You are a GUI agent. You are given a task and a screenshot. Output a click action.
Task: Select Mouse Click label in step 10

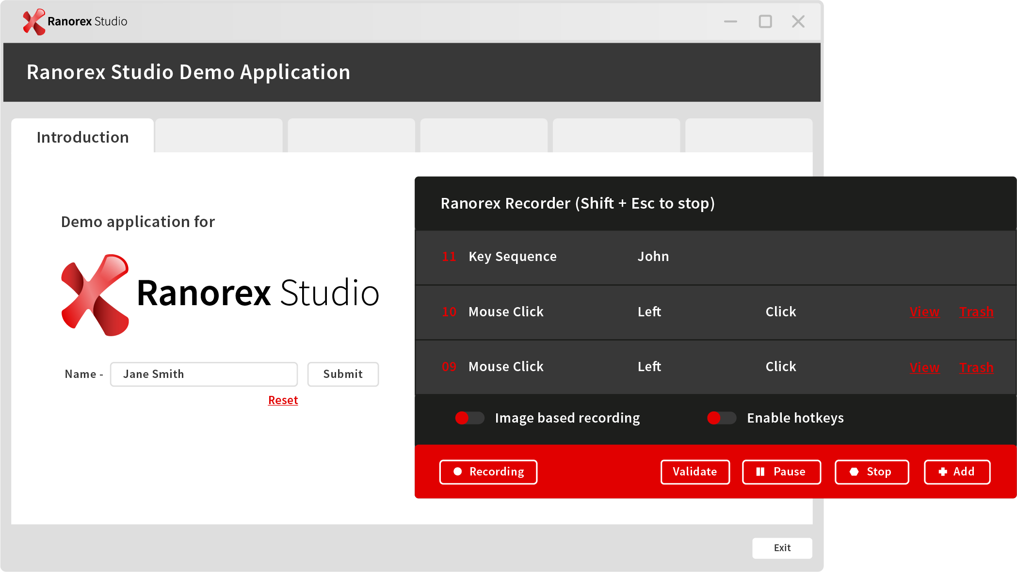coord(506,312)
